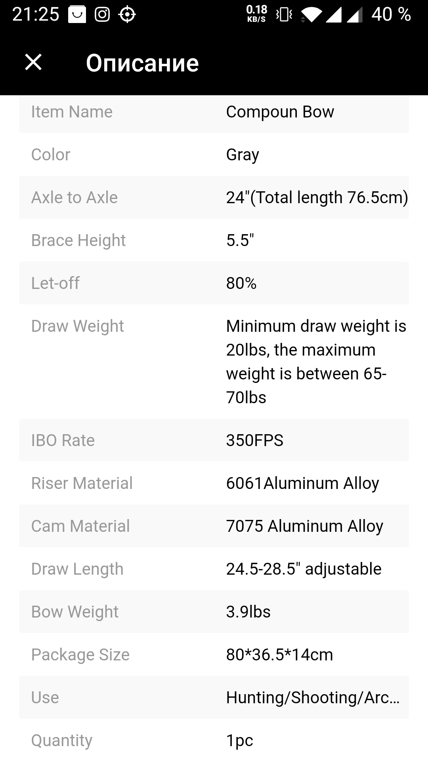Close the Описание description panel

click(x=33, y=62)
